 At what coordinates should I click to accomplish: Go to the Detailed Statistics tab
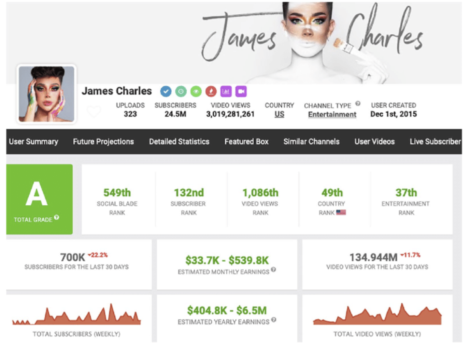click(x=179, y=142)
